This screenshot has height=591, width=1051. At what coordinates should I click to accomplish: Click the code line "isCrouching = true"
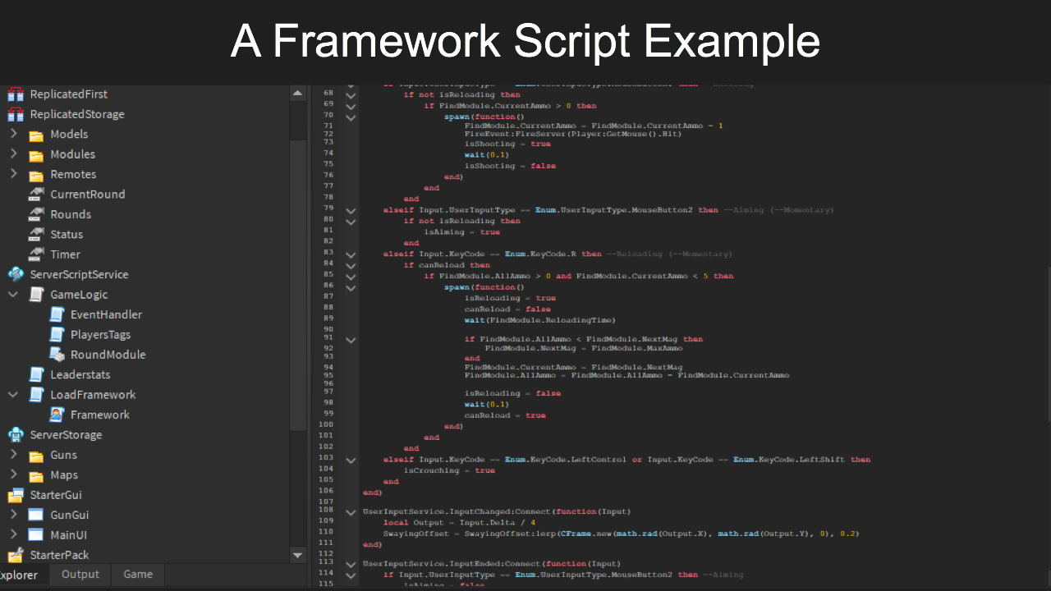point(449,470)
